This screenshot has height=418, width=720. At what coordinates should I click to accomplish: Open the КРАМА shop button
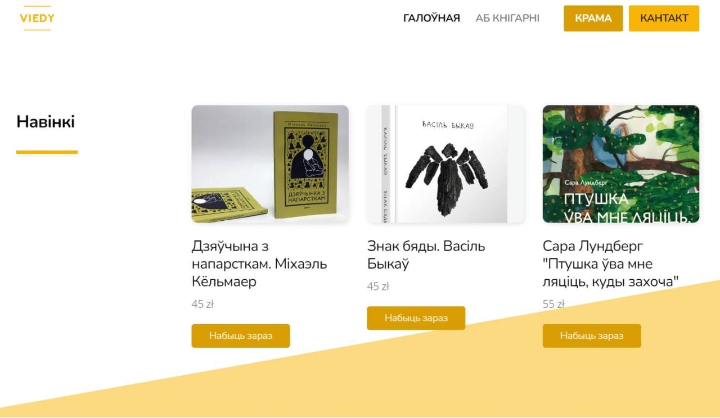(x=593, y=18)
